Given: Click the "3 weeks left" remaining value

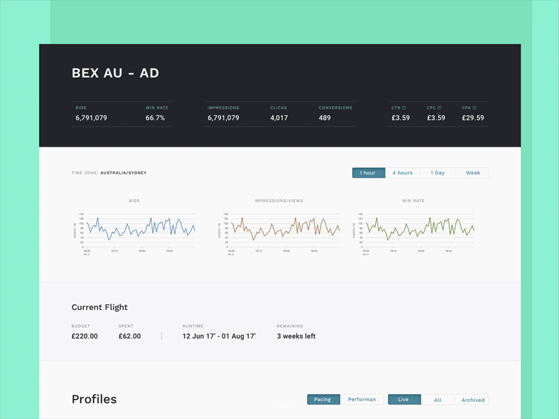Looking at the screenshot, I should click(296, 336).
